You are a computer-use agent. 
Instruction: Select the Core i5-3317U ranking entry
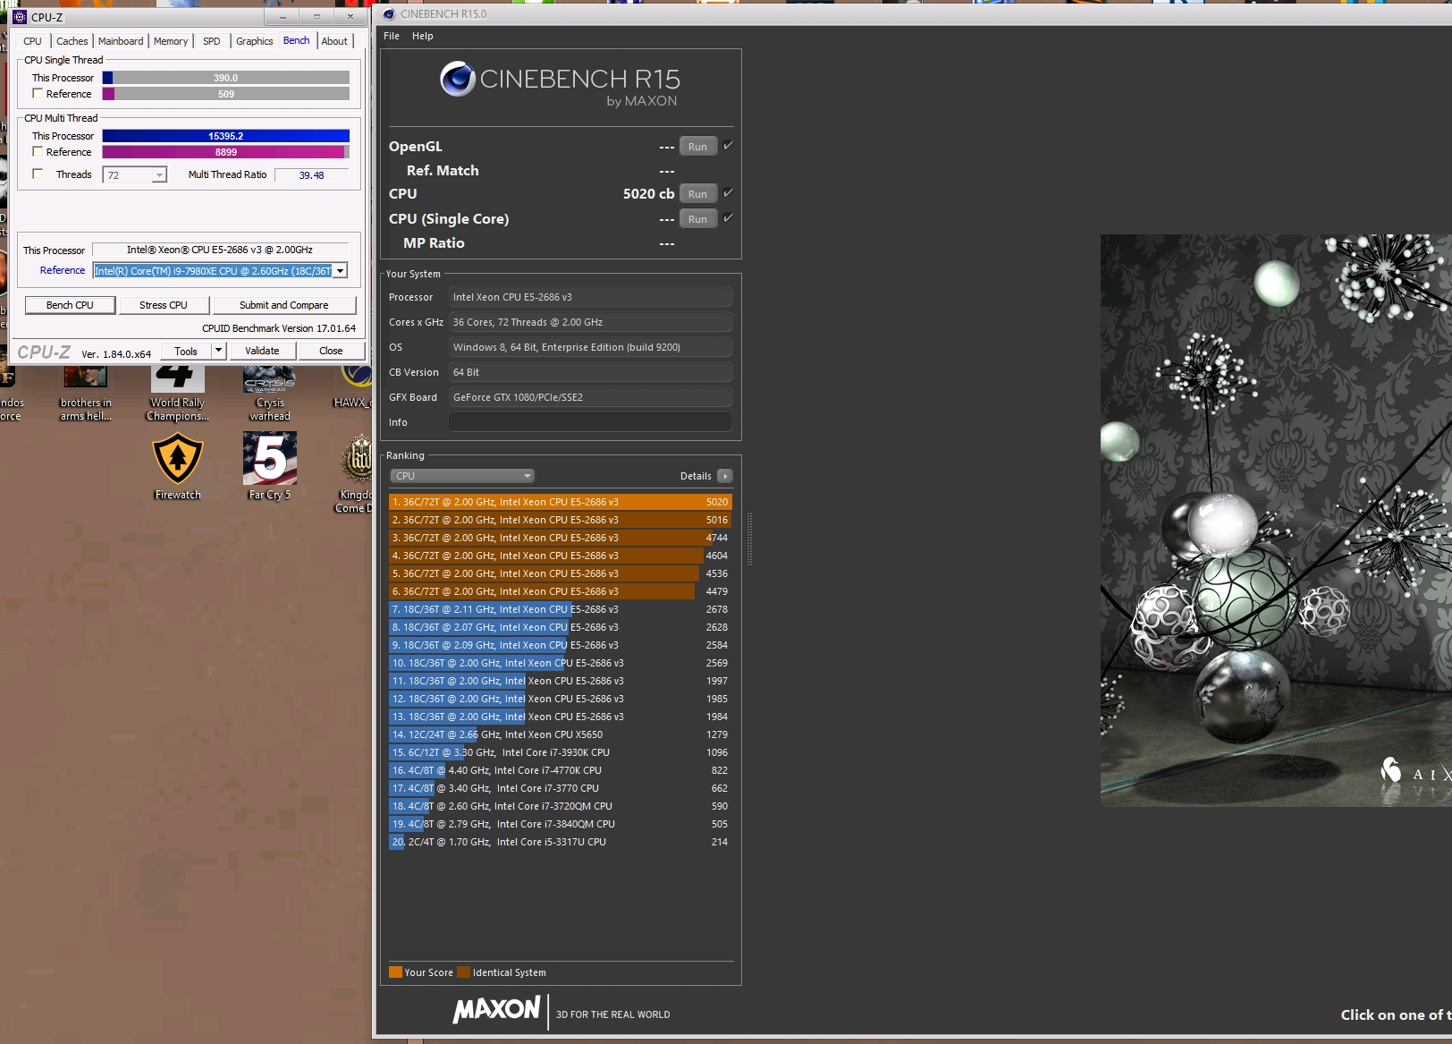561,842
